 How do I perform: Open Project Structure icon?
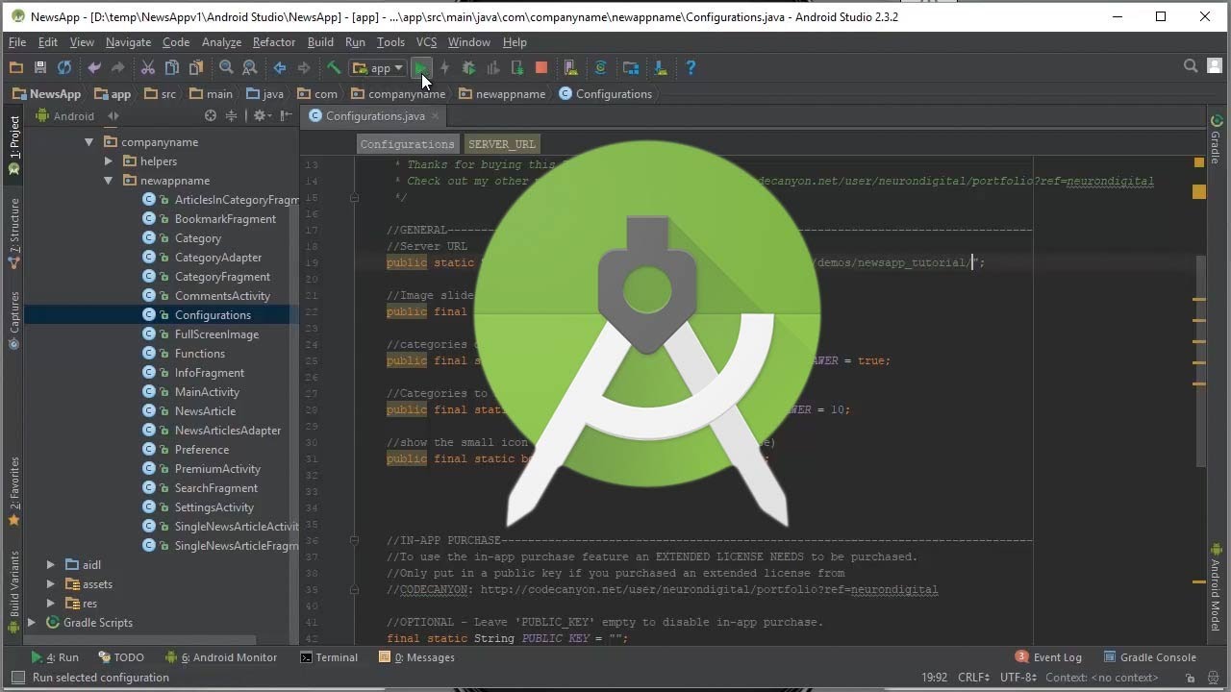pyautogui.click(x=631, y=67)
